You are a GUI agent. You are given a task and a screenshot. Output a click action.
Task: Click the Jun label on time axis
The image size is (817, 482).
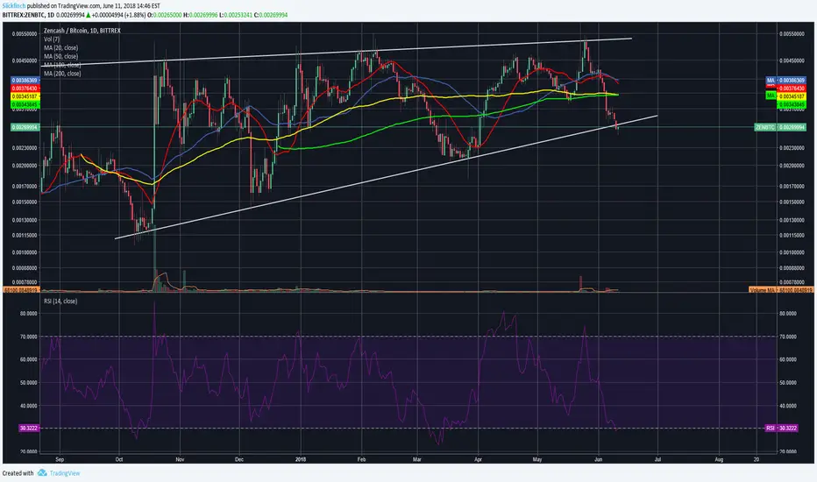point(598,459)
